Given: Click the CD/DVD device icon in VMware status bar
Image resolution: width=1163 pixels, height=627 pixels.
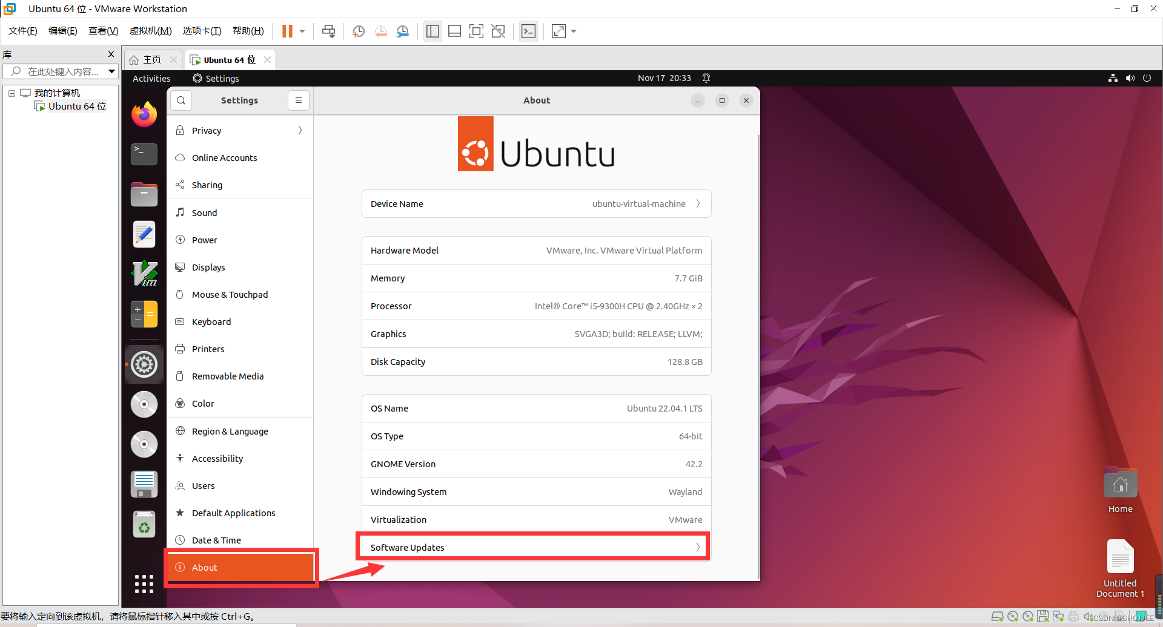Looking at the screenshot, I should (x=1013, y=616).
